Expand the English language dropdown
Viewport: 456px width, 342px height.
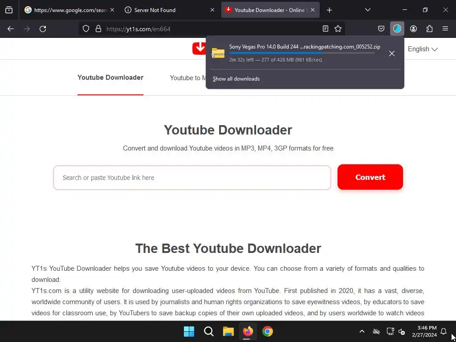coord(423,49)
